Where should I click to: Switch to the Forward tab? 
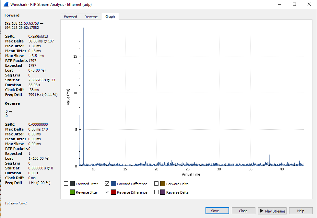tap(71, 17)
